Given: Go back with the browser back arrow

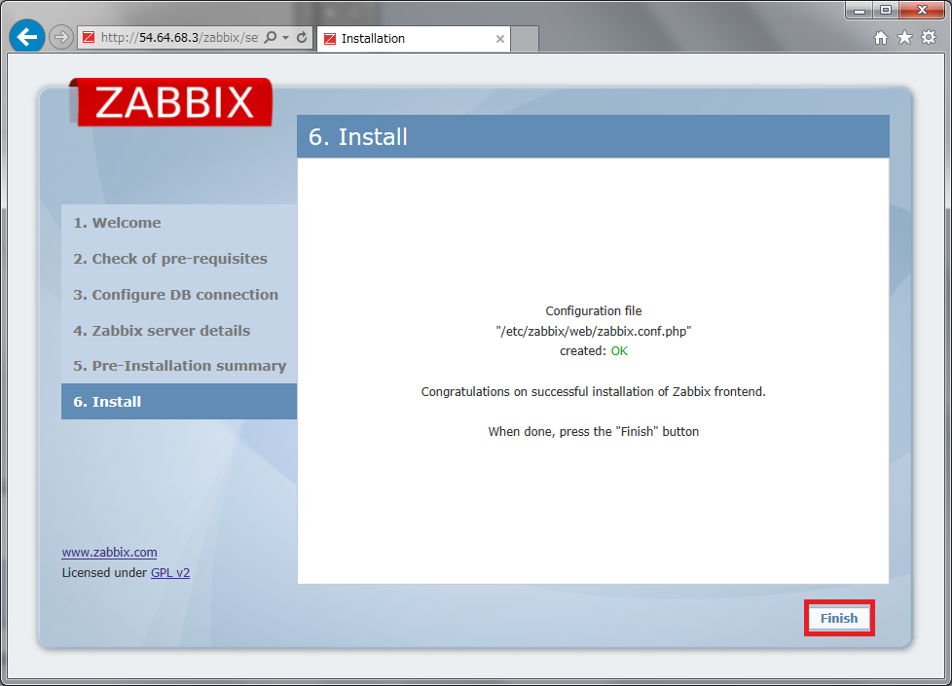Looking at the screenshot, I should [26, 36].
